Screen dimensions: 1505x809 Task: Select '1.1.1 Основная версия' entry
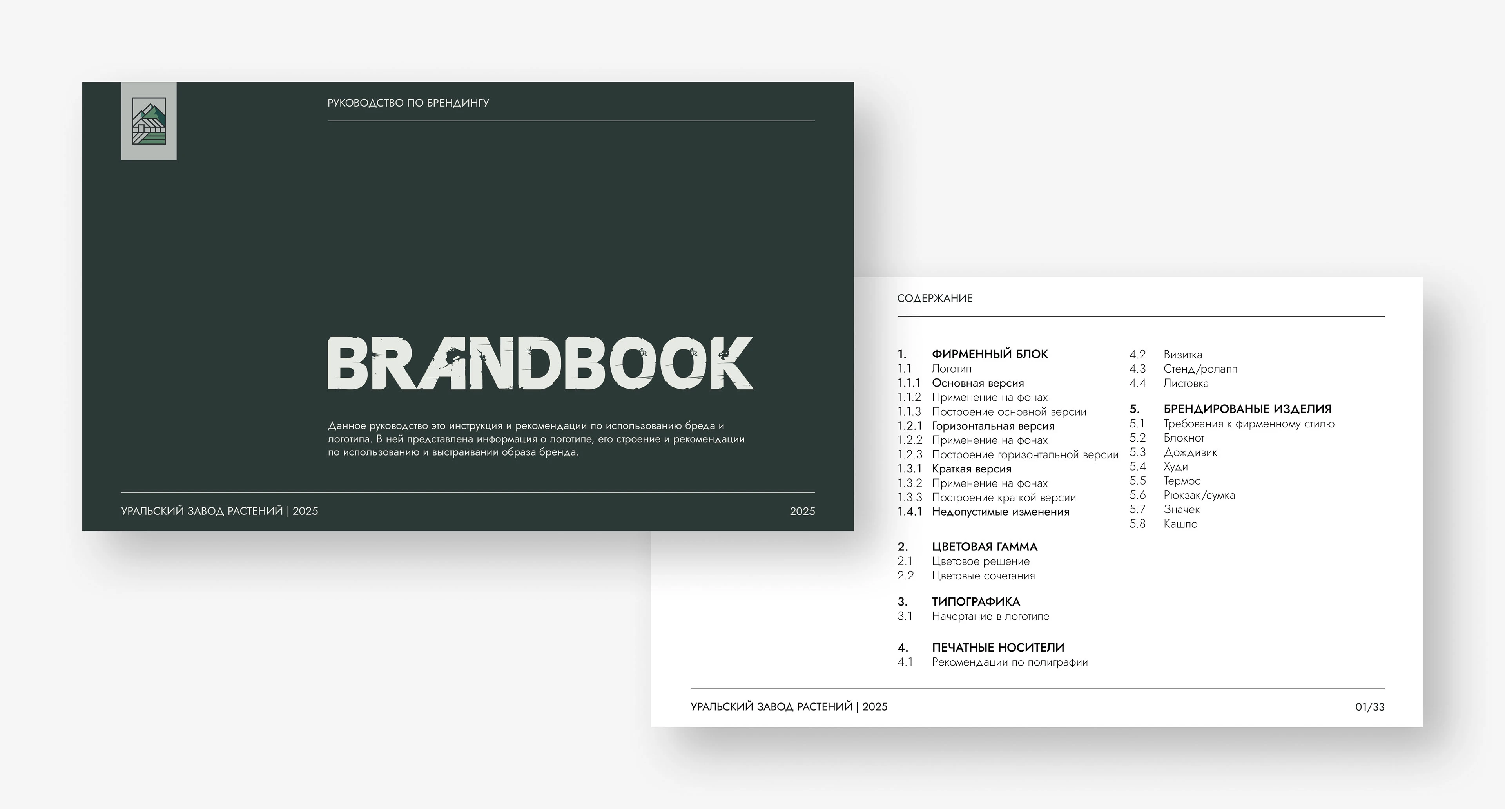961,383
